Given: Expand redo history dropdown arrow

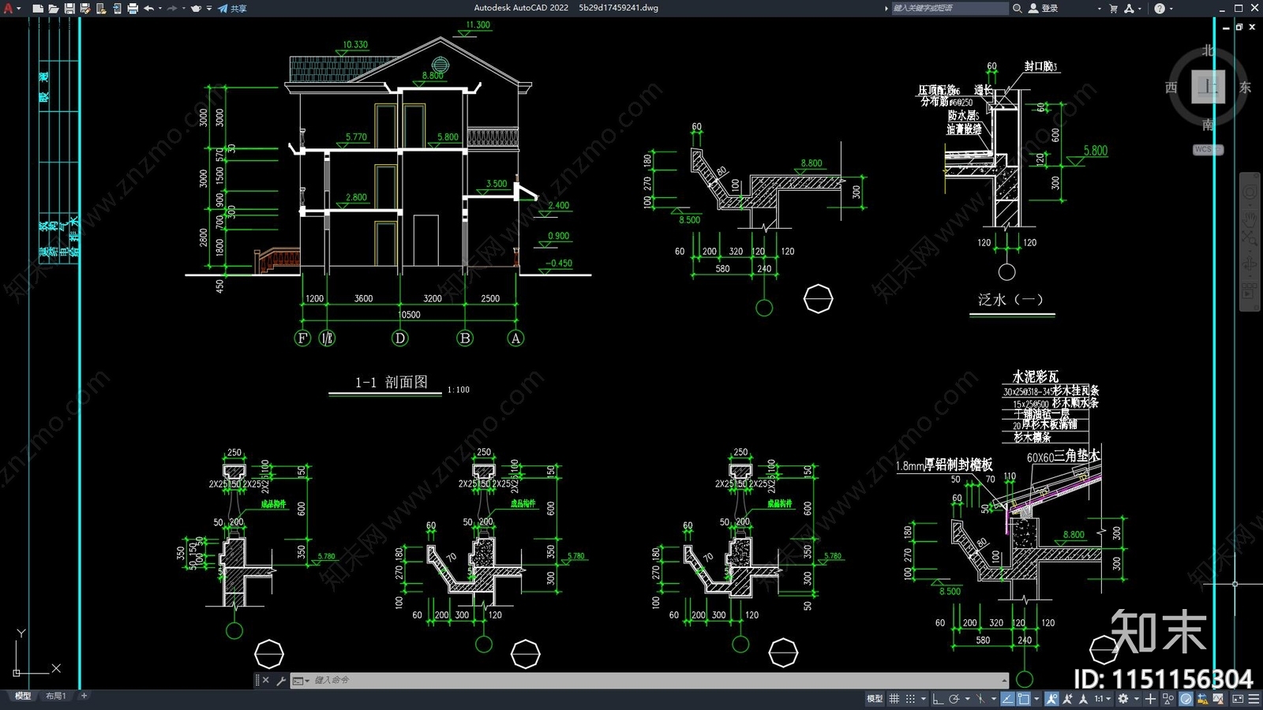Looking at the screenshot, I should tap(183, 8).
